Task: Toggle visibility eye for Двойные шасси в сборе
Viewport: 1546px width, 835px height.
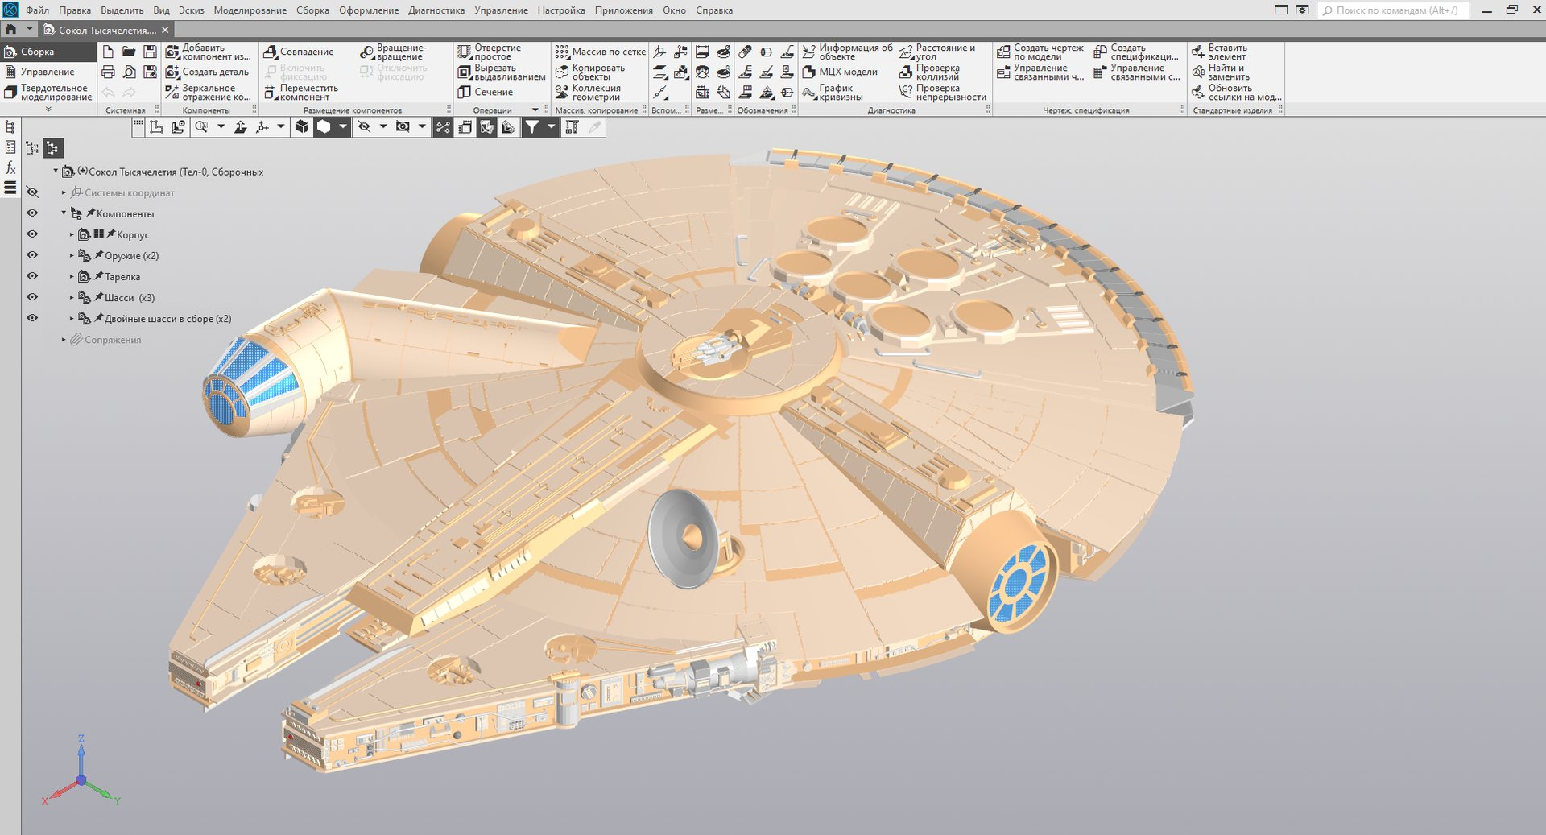Action: pos(32,318)
